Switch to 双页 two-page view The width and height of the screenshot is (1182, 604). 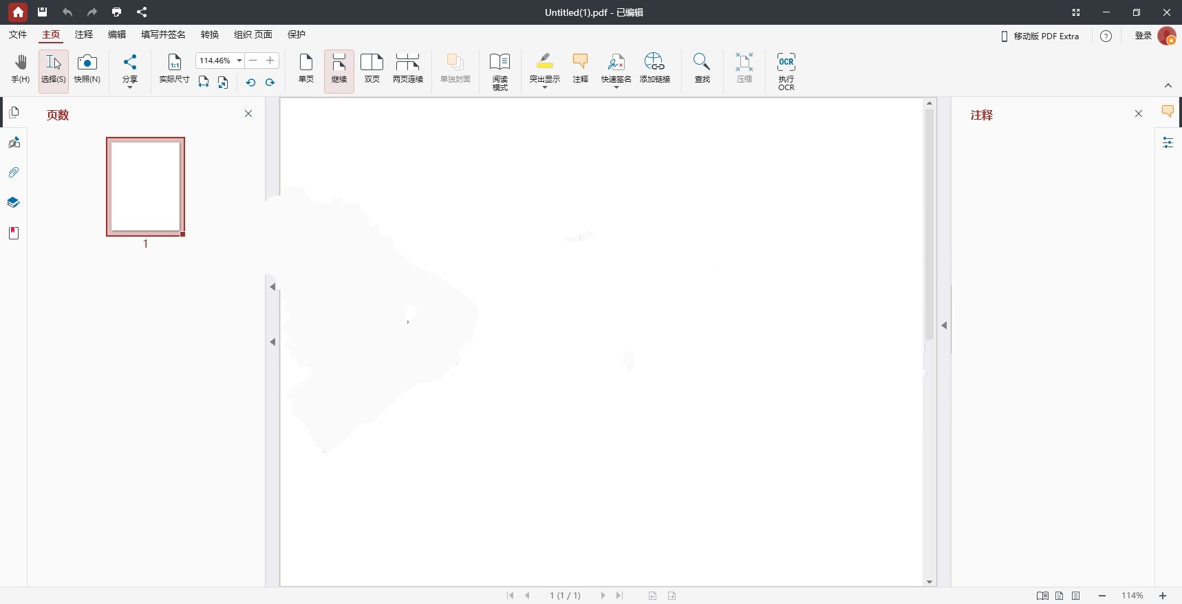click(x=372, y=69)
